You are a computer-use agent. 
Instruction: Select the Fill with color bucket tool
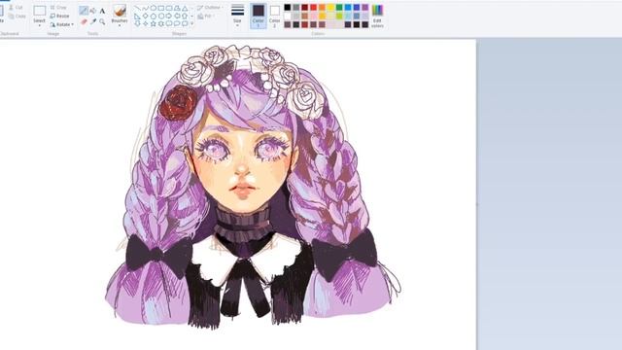(x=93, y=11)
